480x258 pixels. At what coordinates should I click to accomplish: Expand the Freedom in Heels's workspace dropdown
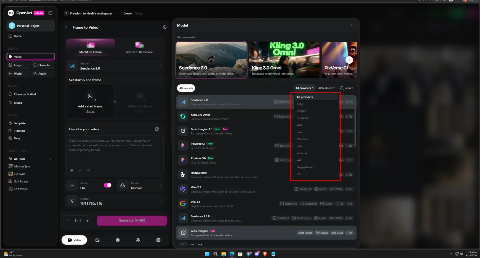pyautogui.click(x=90, y=13)
